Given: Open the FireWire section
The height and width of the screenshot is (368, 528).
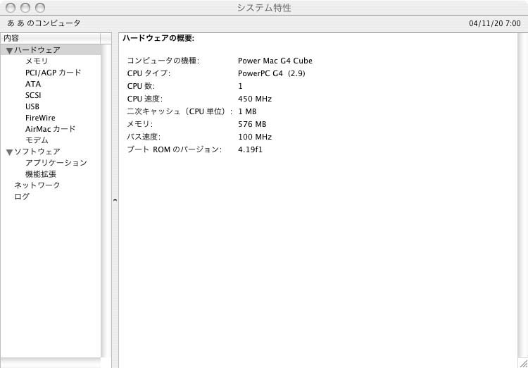Looking at the screenshot, I should pyautogui.click(x=40, y=118).
